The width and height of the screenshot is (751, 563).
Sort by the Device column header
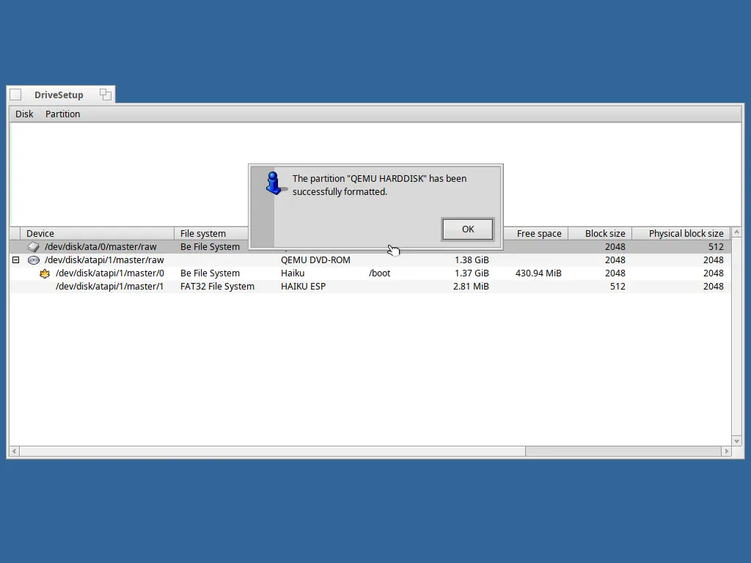[x=98, y=234]
